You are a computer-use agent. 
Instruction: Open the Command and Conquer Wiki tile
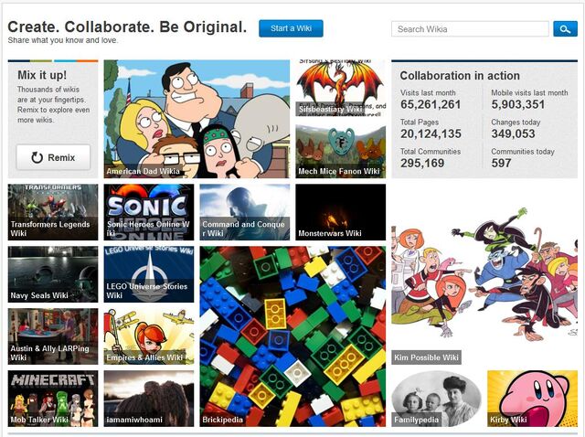coord(245,212)
